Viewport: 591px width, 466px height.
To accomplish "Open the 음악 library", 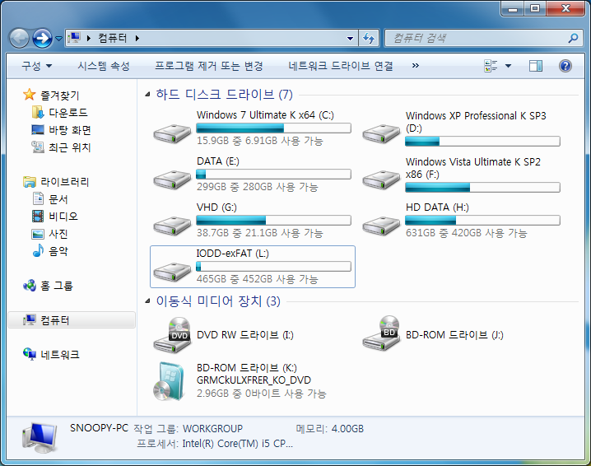I will 58,251.
